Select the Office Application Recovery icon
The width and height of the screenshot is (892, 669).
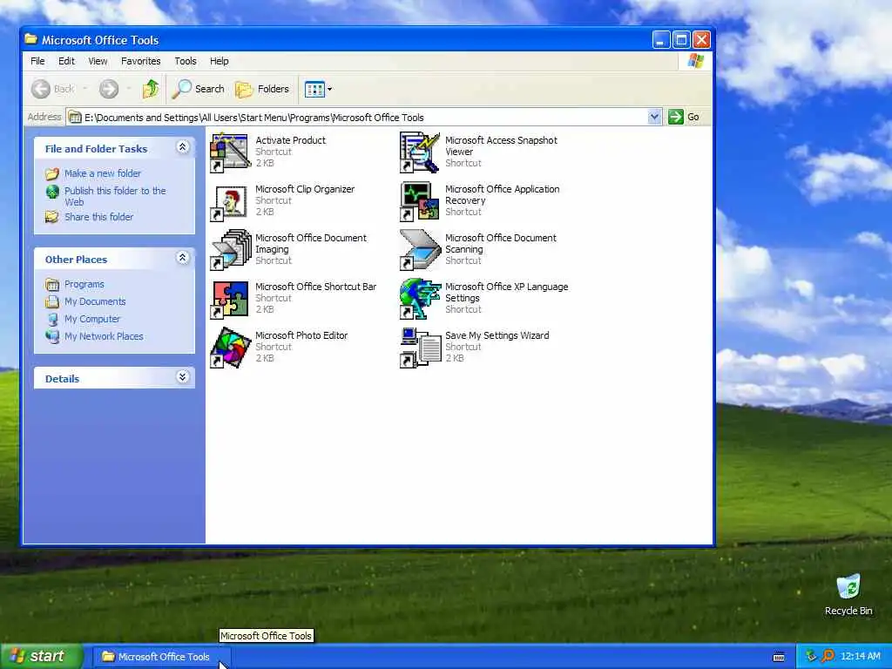[x=420, y=201]
